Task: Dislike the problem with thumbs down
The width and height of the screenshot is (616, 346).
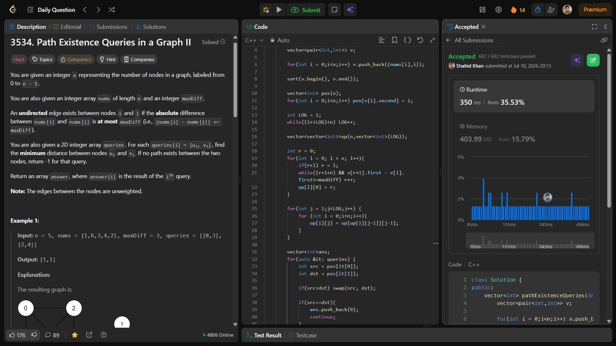Action: point(34,335)
